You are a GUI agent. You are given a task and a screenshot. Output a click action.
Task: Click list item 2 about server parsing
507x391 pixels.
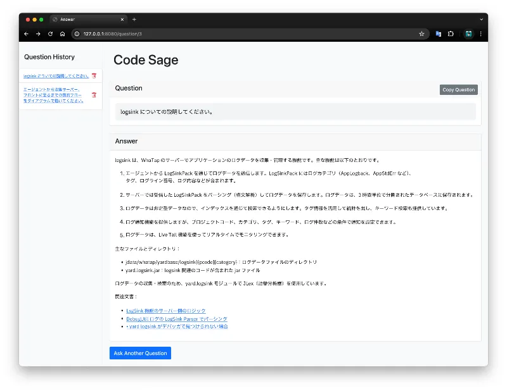[x=297, y=195]
